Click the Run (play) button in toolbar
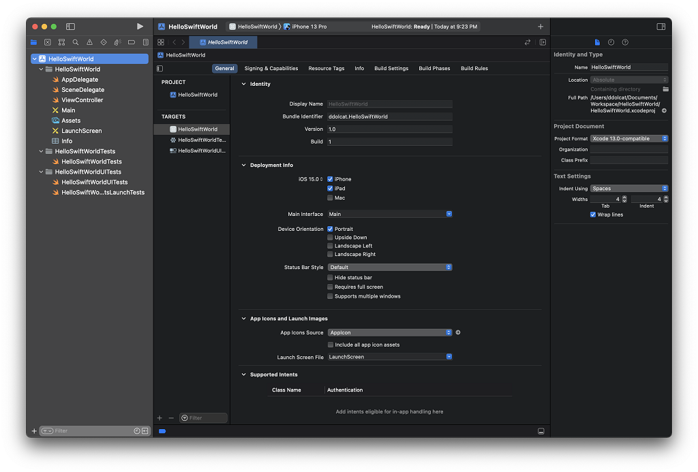Viewport: 698px width, 472px height. (x=140, y=27)
